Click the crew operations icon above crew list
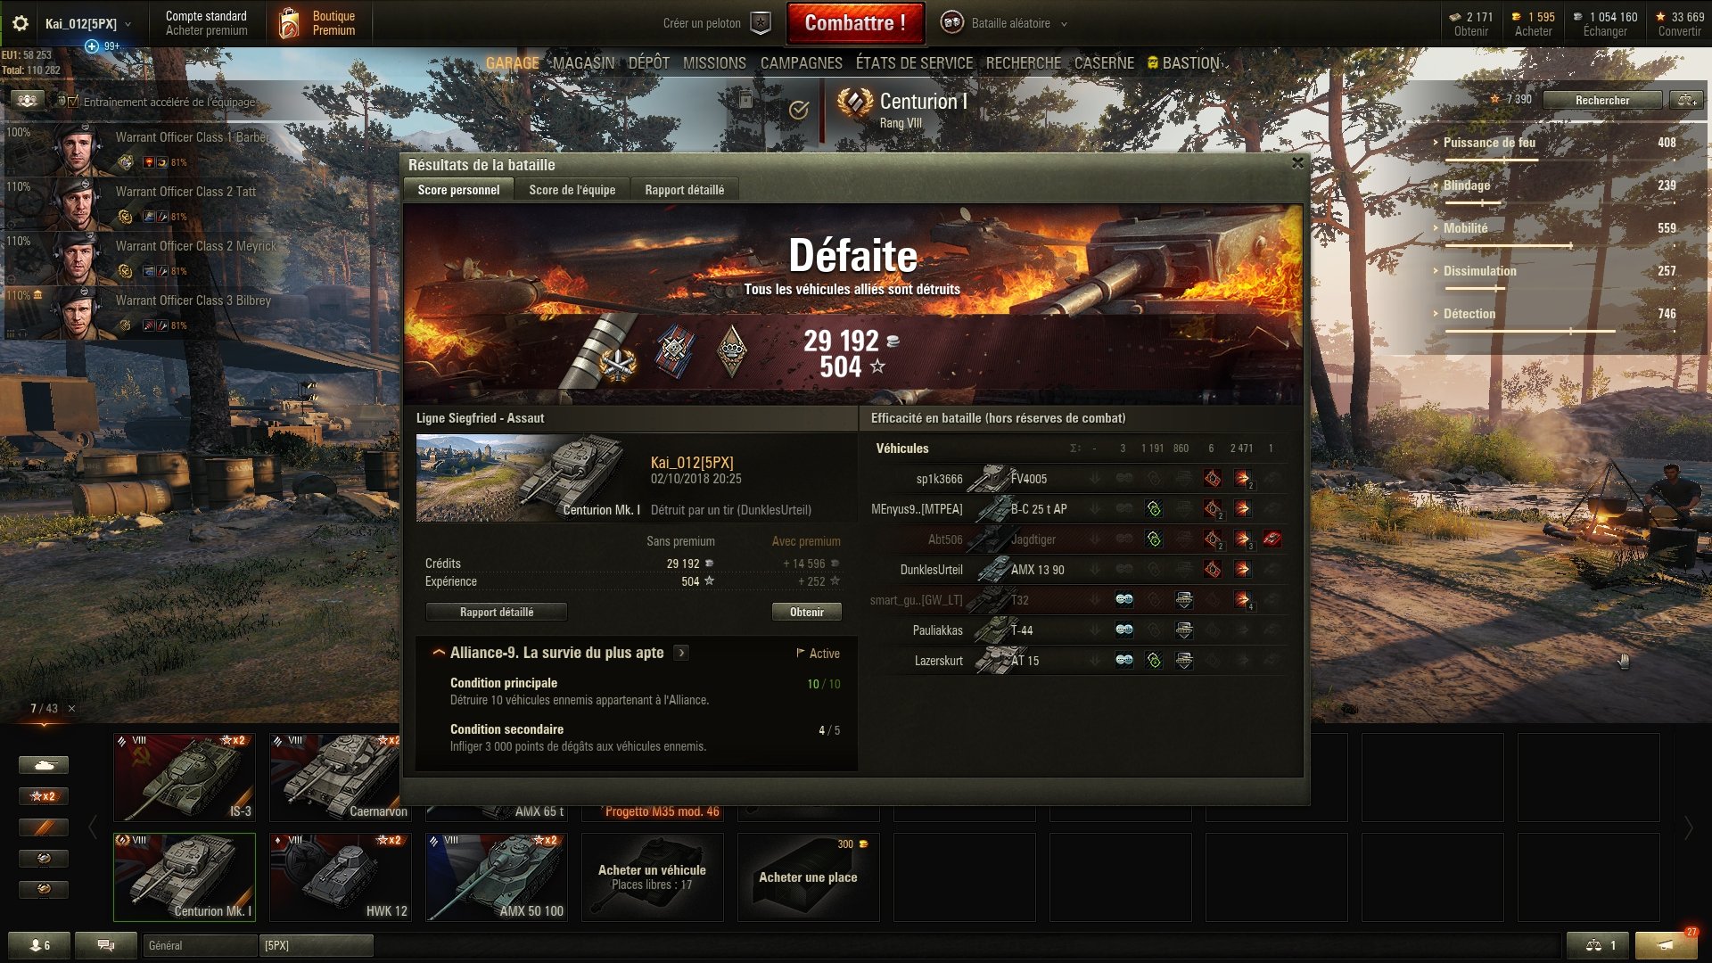 point(27,101)
